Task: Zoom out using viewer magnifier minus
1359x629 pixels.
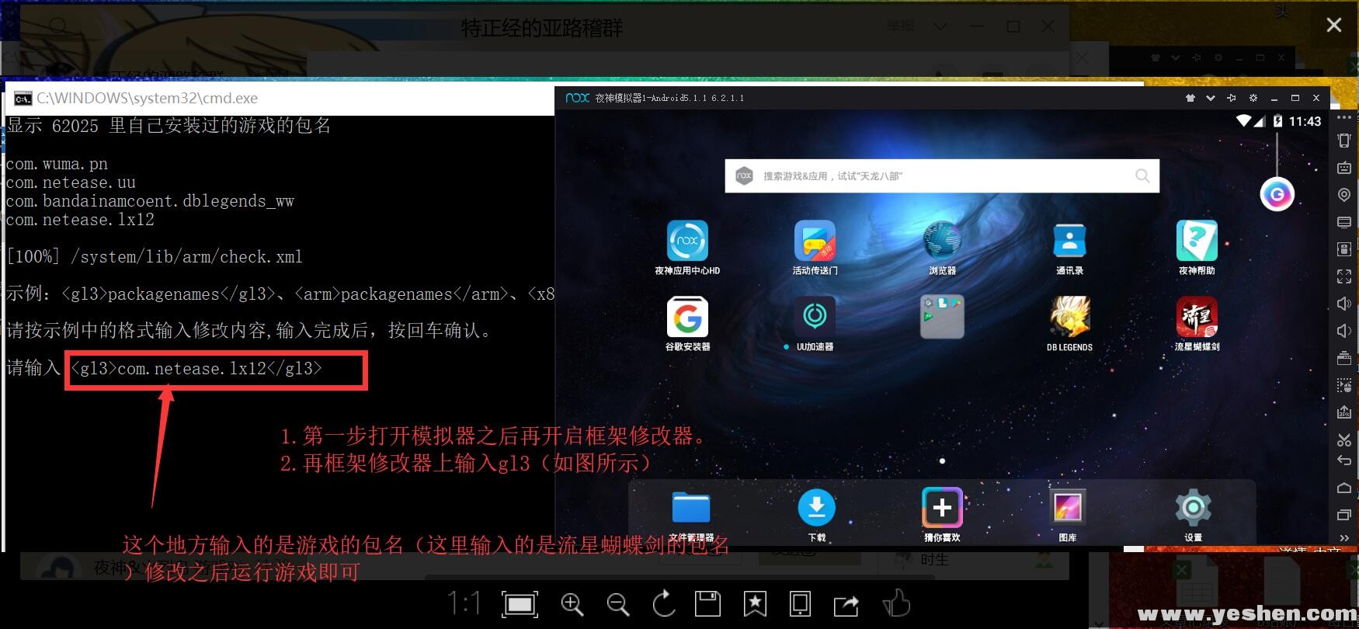Action: click(x=618, y=604)
